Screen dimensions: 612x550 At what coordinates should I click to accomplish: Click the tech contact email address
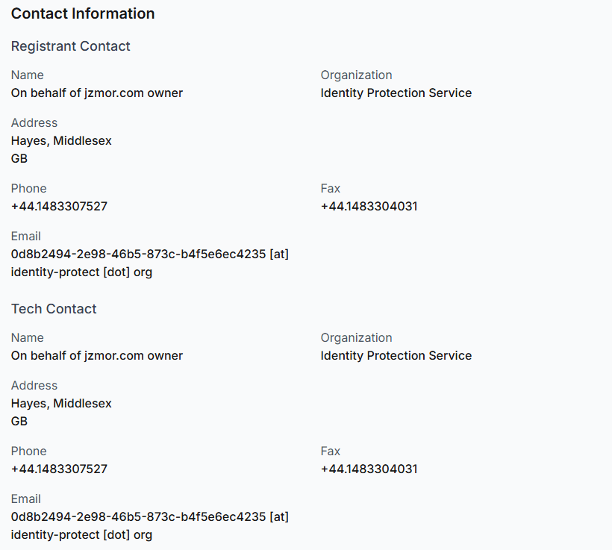150,526
